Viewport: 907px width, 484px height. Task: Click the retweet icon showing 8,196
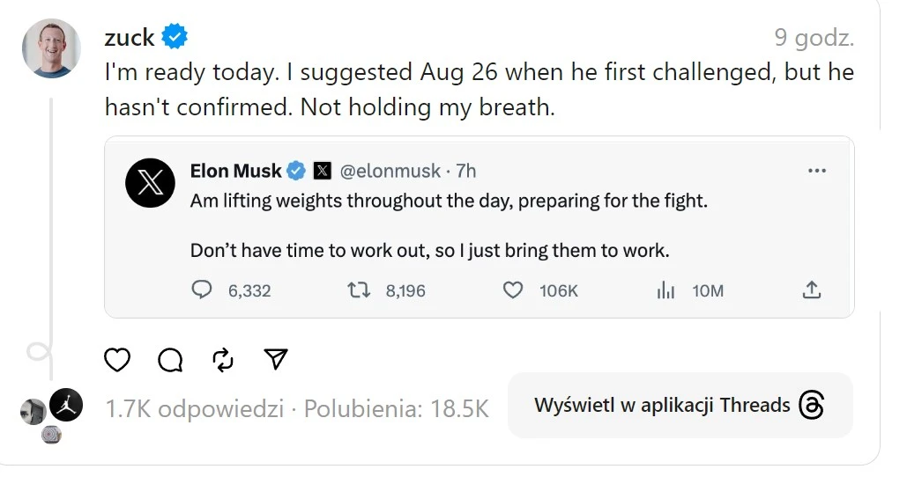click(359, 290)
